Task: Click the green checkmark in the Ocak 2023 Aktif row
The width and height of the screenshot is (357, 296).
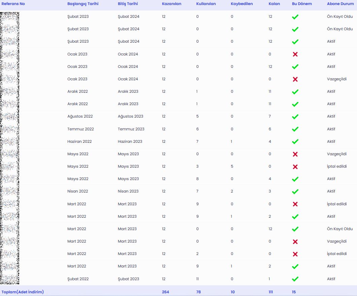Action: [295, 67]
